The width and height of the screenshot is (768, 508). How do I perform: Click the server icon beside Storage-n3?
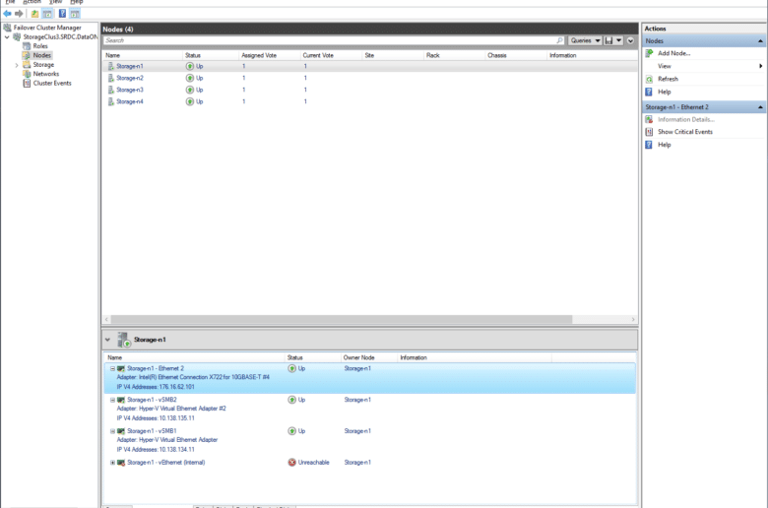pyautogui.click(x=111, y=90)
